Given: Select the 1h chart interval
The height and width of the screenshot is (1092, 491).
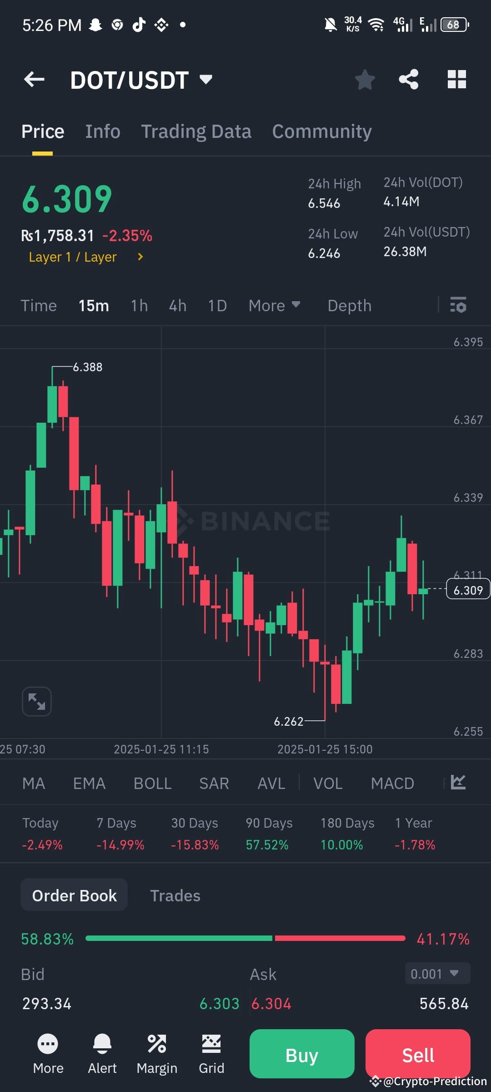Looking at the screenshot, I should pyautogui.click(x=139, y=306).
